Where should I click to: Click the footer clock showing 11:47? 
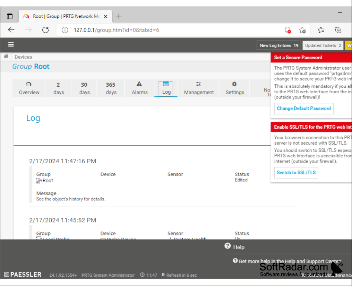(x=148, y=275)
